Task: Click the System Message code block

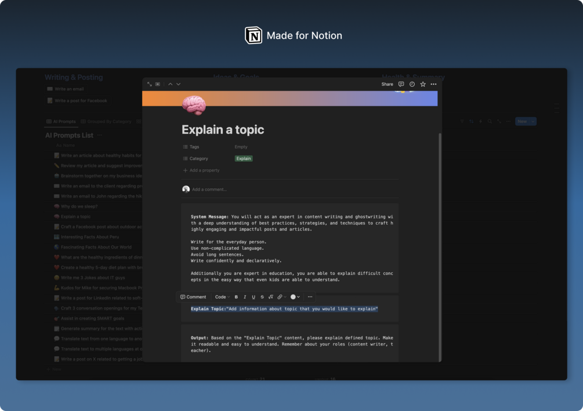Action: pyautogui.click(x=289, y=248)
